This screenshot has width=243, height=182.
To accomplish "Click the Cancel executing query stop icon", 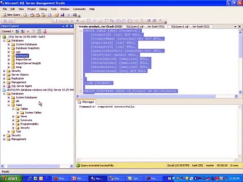I will tap(77, 21).
